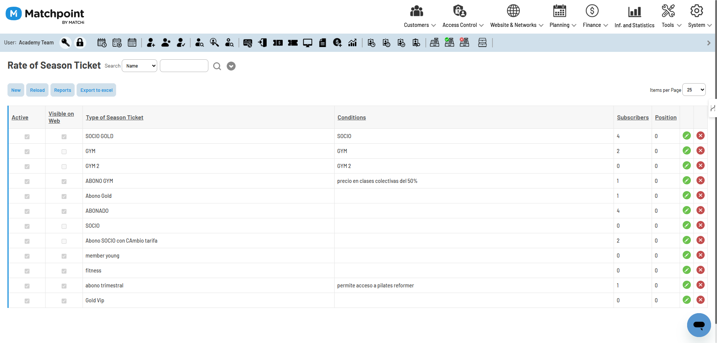717x343 pixels.
Task: Toggle Active checkbox for SOCIO GOLD row
Action: [27, 137]
